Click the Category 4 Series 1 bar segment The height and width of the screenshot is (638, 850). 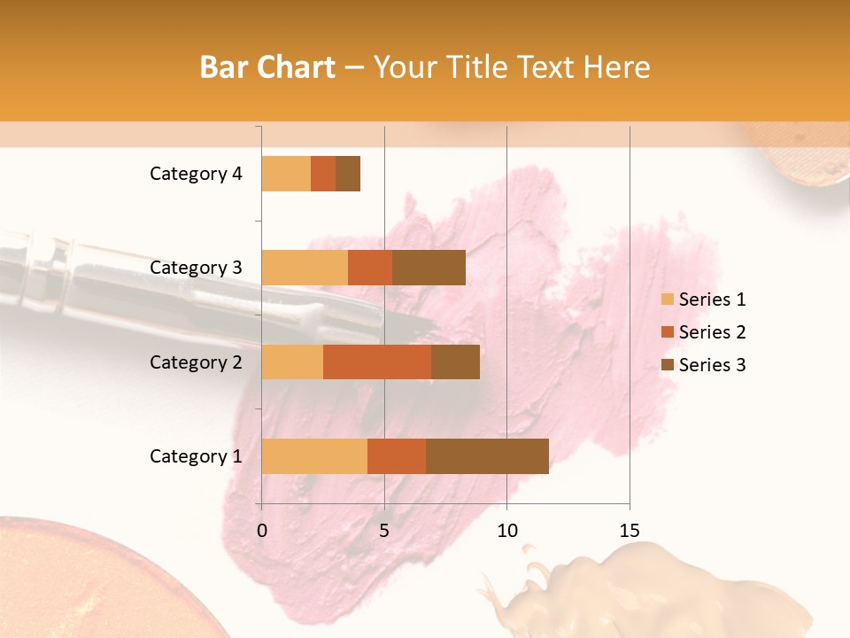pos(286,174)
